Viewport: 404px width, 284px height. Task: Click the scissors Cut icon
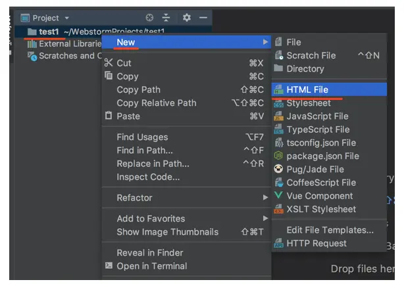(x=109, y=62)
